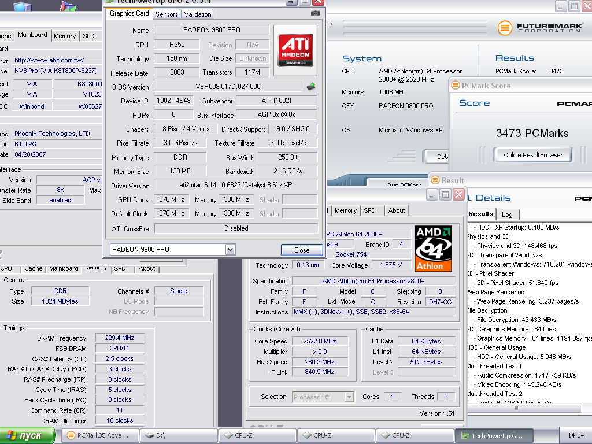The image size is (592, 444).
Task: Click Physics and 3D 148.468 fps row
Action: [x=517, y=246]
